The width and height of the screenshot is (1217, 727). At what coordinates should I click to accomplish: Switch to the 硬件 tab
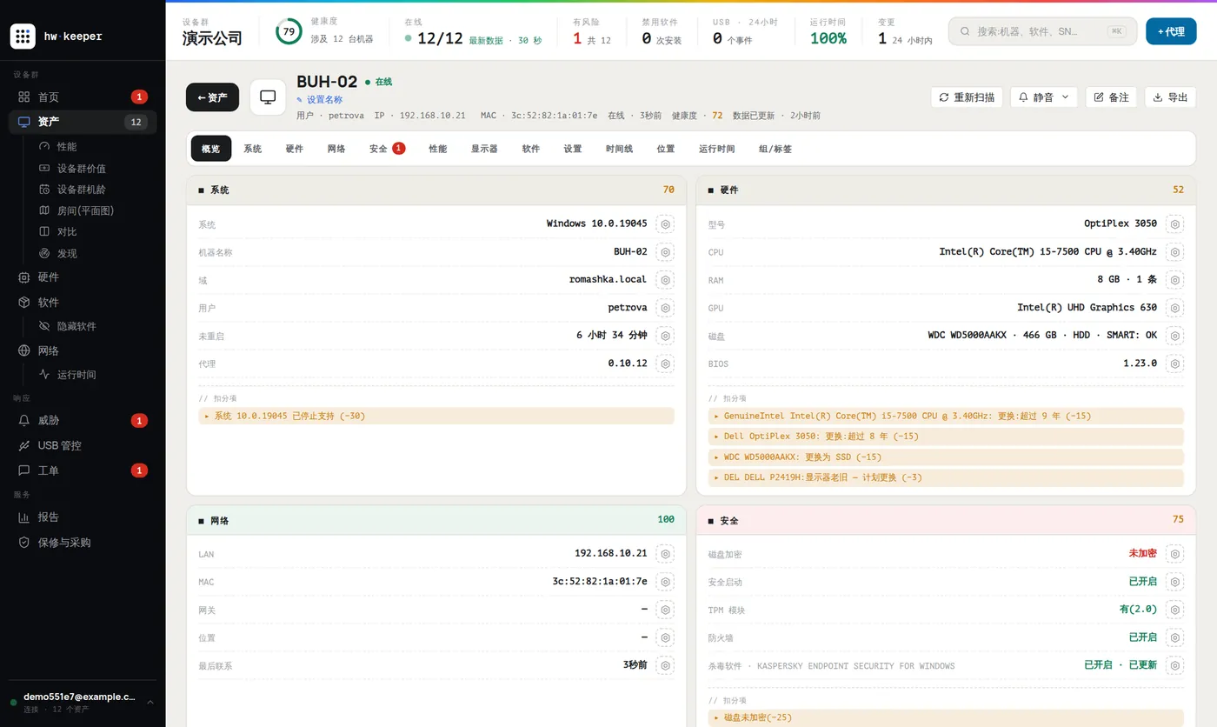pos(295,149)
